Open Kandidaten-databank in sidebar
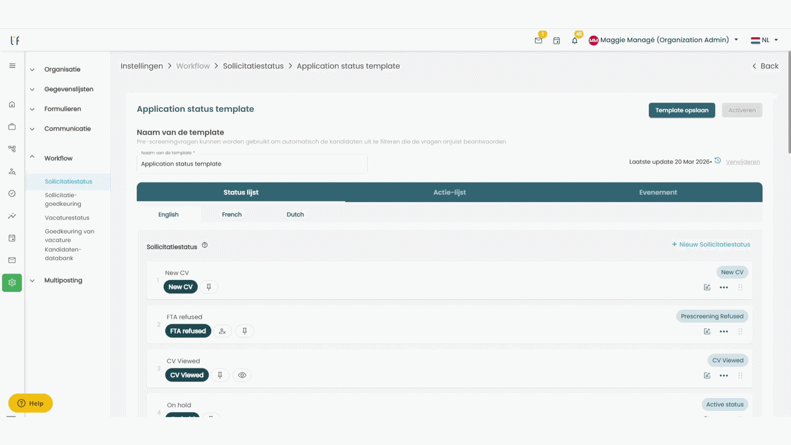This screenshot has width=791, height=445. tap(63, 253)
